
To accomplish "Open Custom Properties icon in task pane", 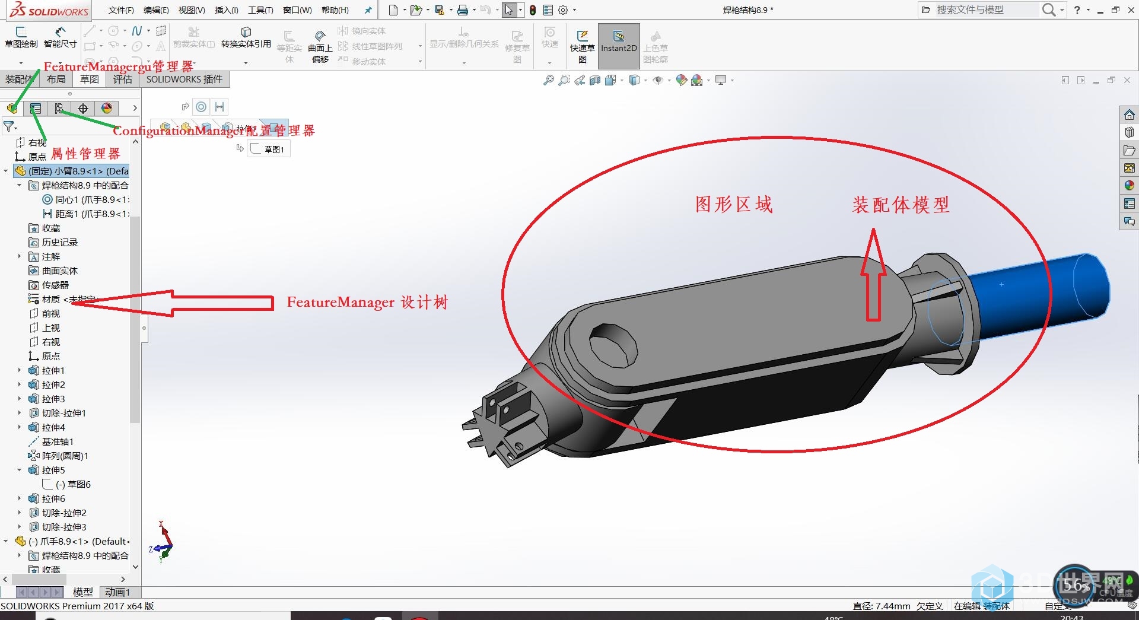I will (1130, 204).
